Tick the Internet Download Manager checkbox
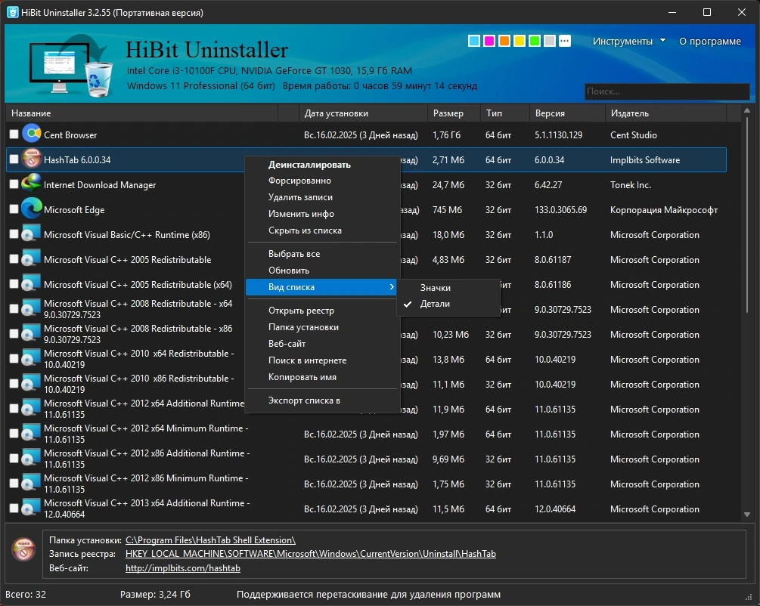 14,184
